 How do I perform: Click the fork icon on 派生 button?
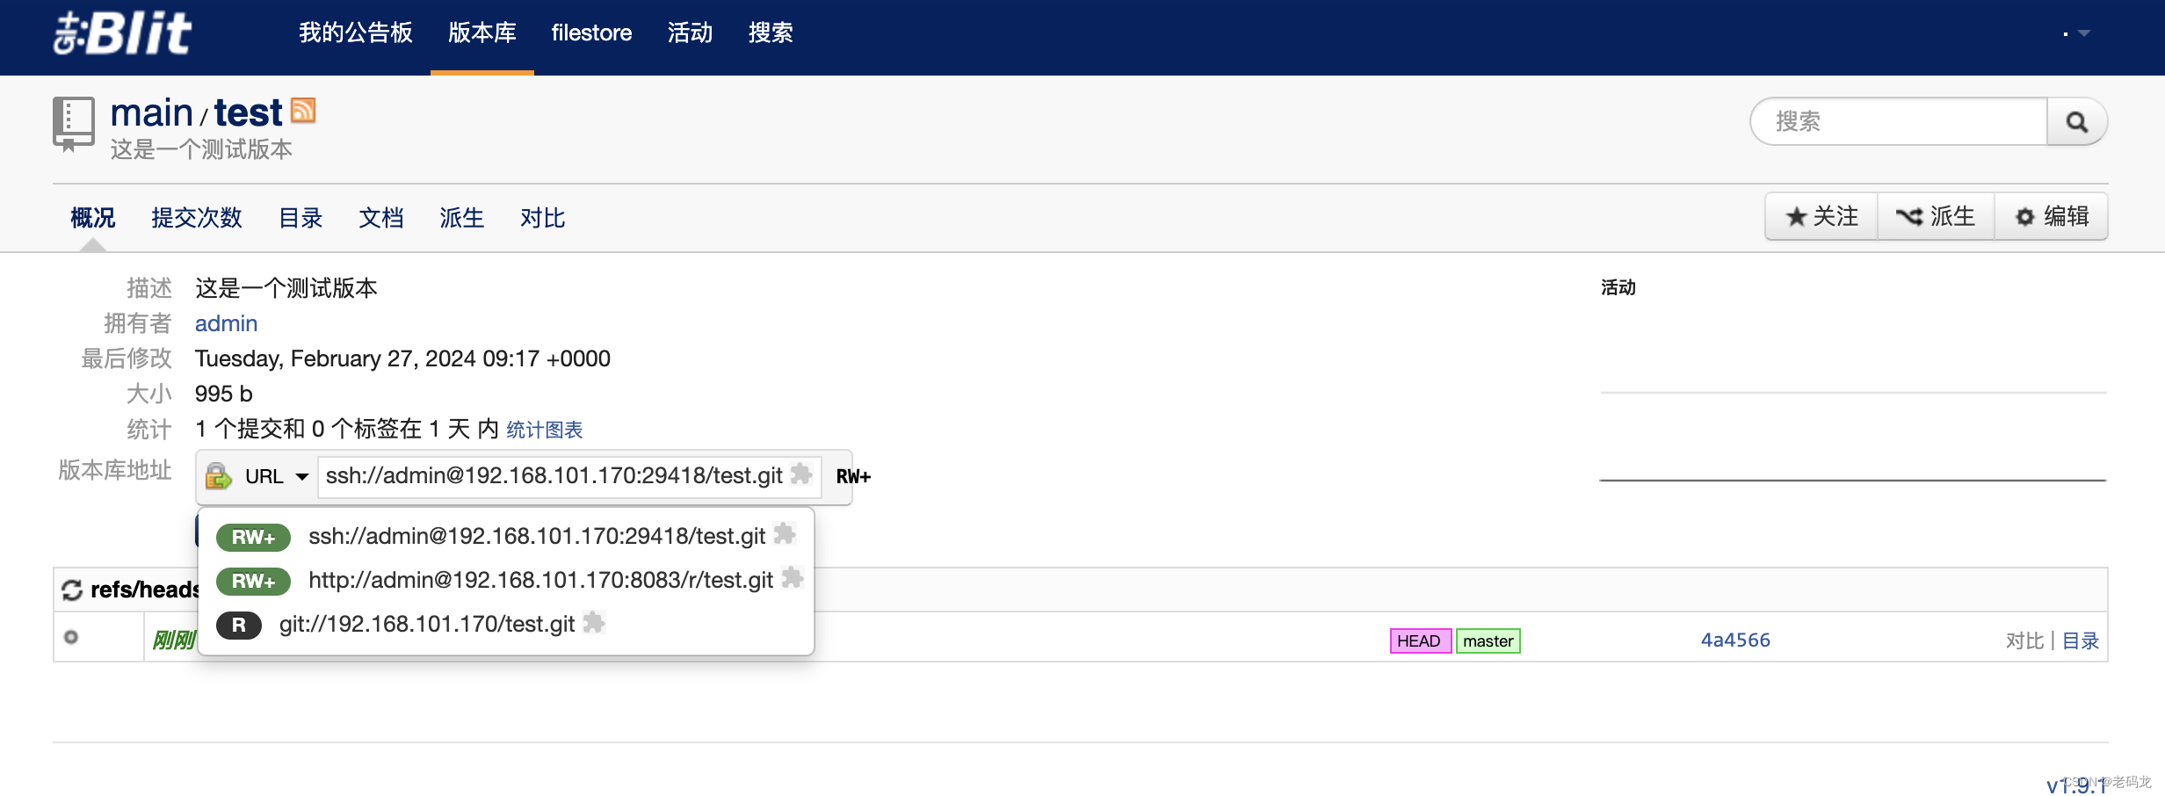tap(1908, 217)
